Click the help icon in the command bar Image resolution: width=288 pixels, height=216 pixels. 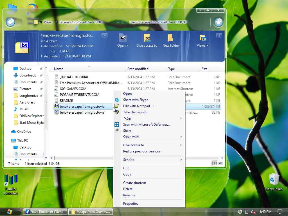(x=219, y=35)
